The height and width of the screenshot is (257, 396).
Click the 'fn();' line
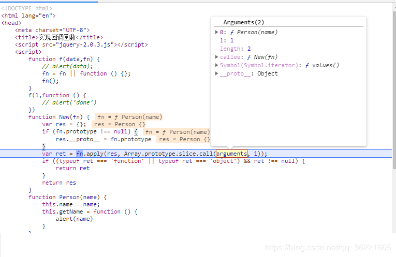(51, 81)
